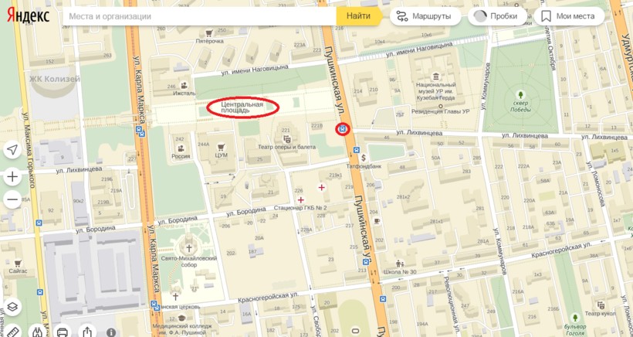This screenshot has height=337, width=633.
Task: Open Мои места bookmarks
Action: pyautogui.click(x=569, y=16)
